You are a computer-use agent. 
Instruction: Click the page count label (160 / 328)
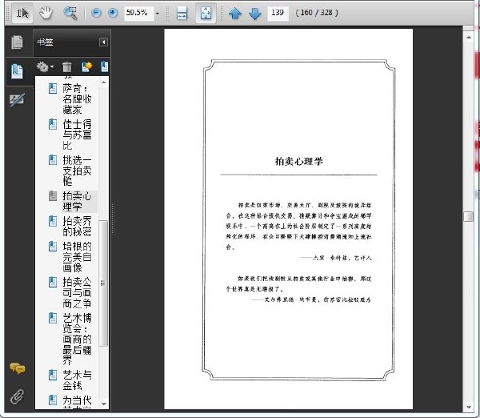[x=317, y=13]
